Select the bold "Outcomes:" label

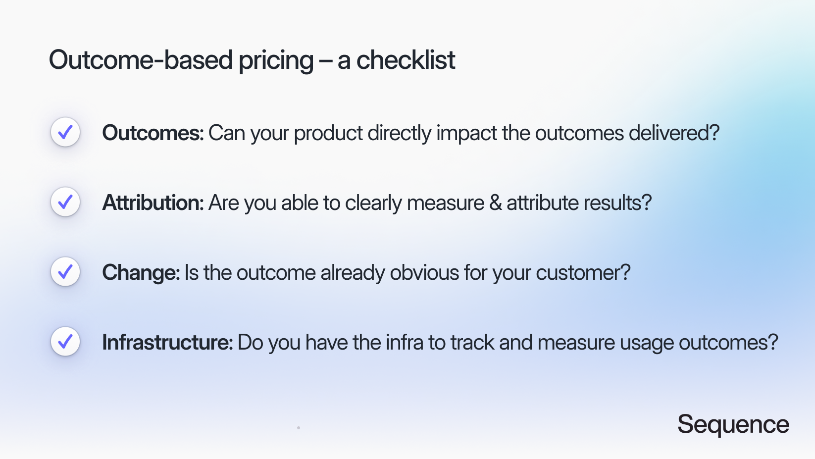point(153,133)
